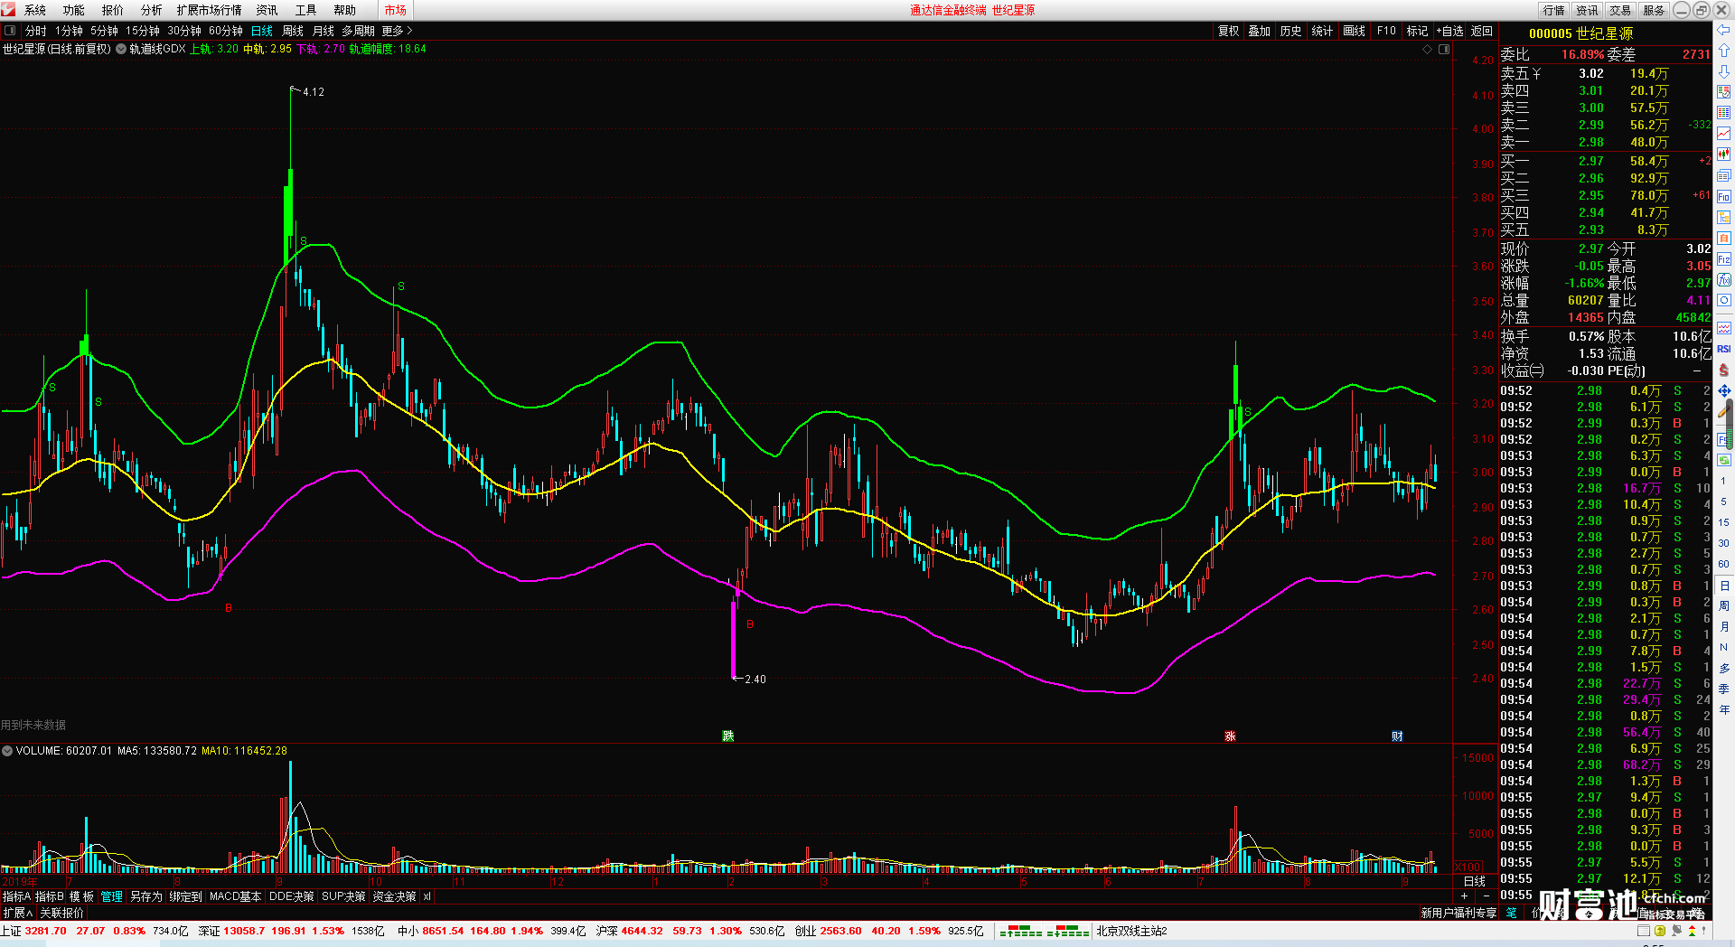Click the blue 财 marker on timeline

click(1397, 736)
